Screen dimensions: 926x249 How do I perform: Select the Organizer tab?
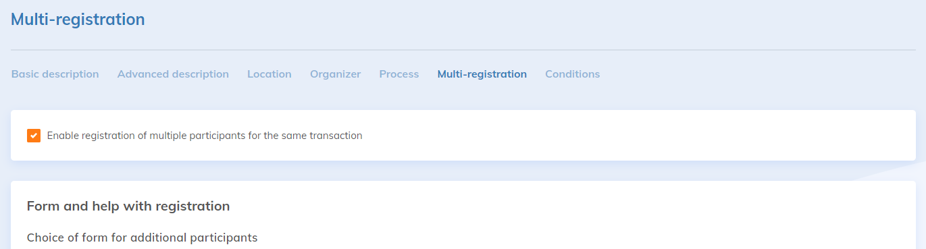[335, 74]
